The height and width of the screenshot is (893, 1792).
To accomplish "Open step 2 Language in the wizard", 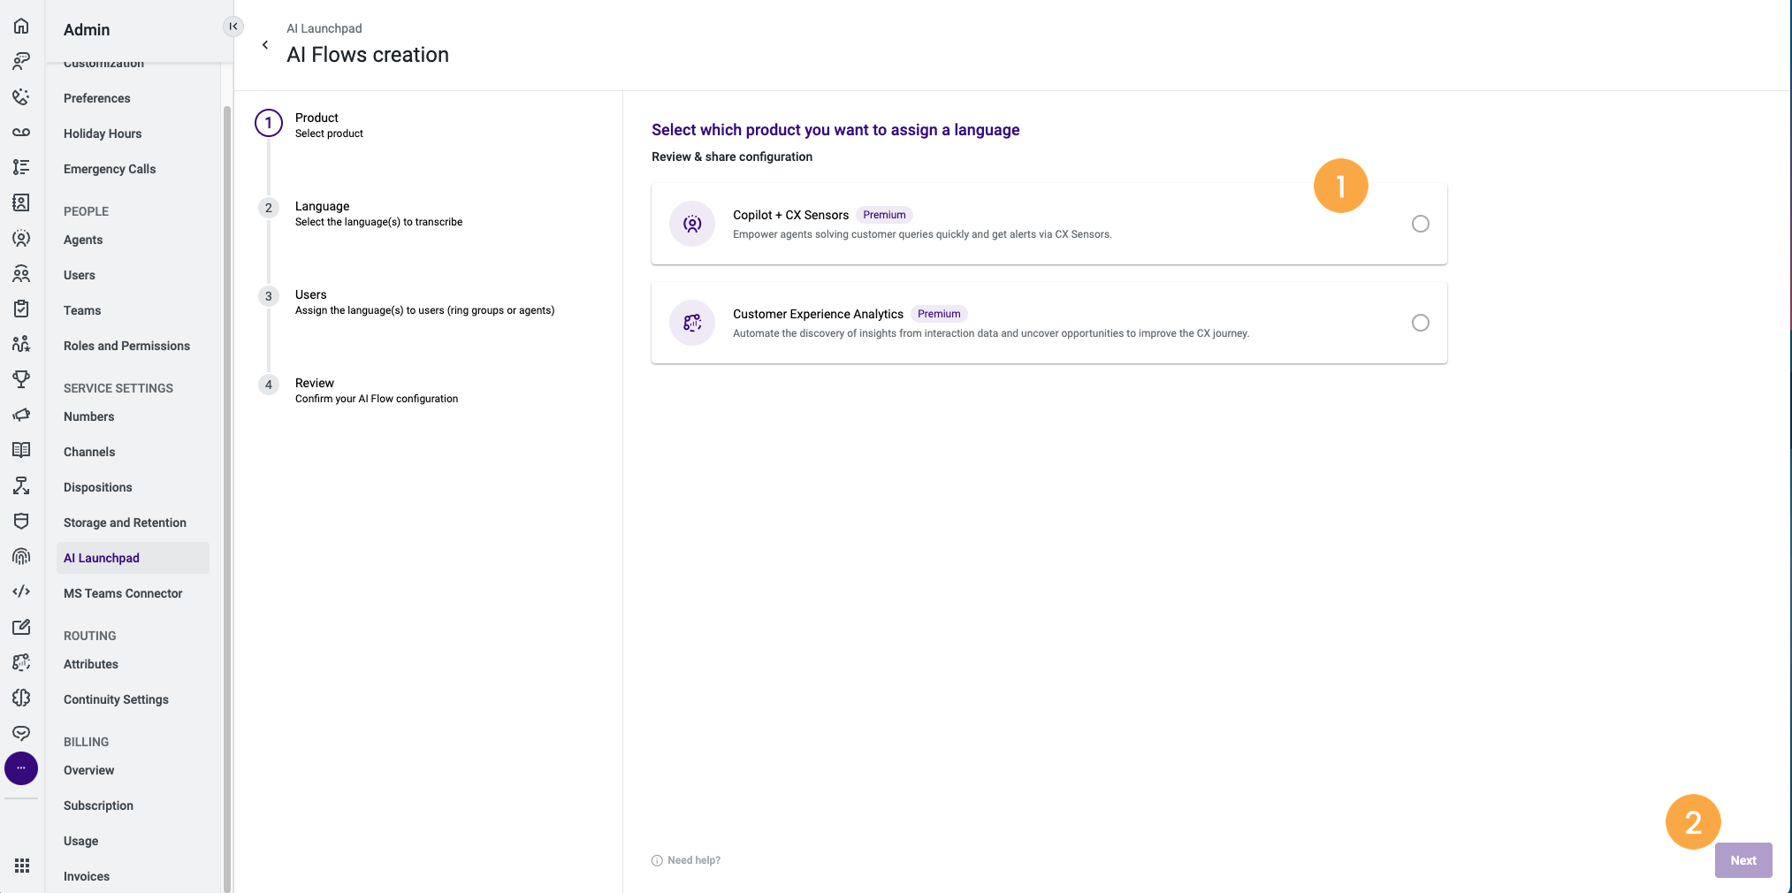I will pos(268,208).
